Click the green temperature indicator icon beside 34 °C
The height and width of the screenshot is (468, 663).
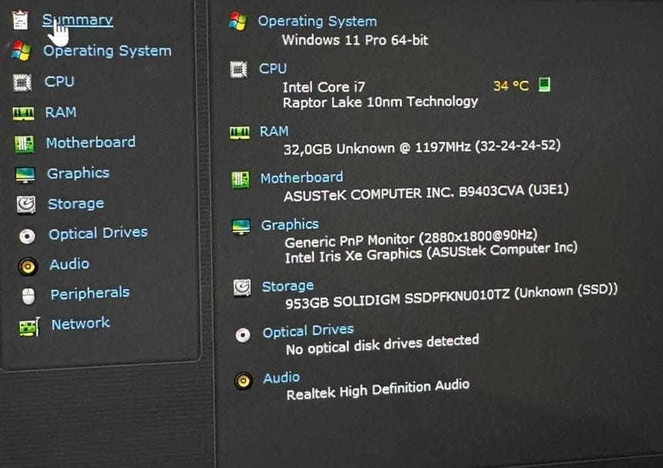(x=544, y=84)
